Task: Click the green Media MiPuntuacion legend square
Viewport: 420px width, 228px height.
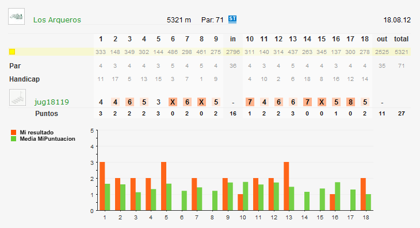Action: pos(13,139)
